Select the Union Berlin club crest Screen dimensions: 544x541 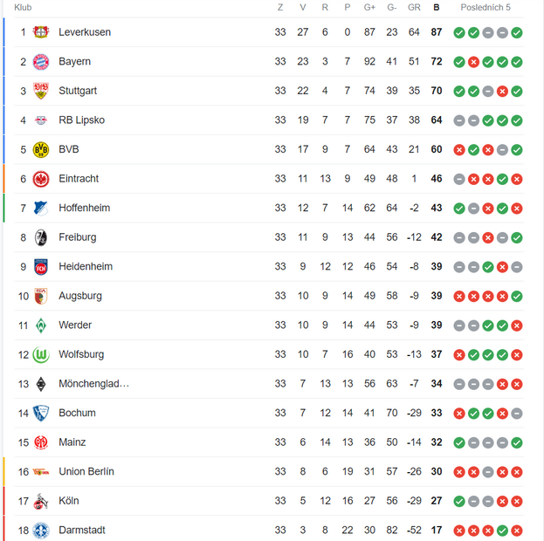point(40,471)
